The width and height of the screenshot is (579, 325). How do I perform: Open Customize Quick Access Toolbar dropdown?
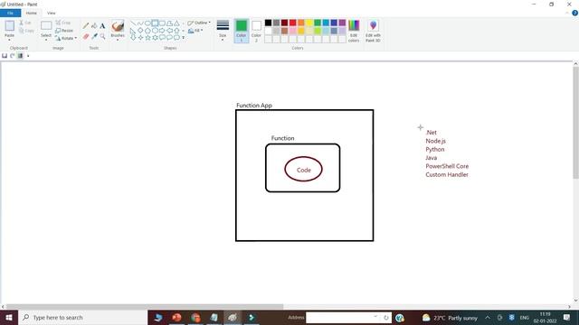[28, 56]
